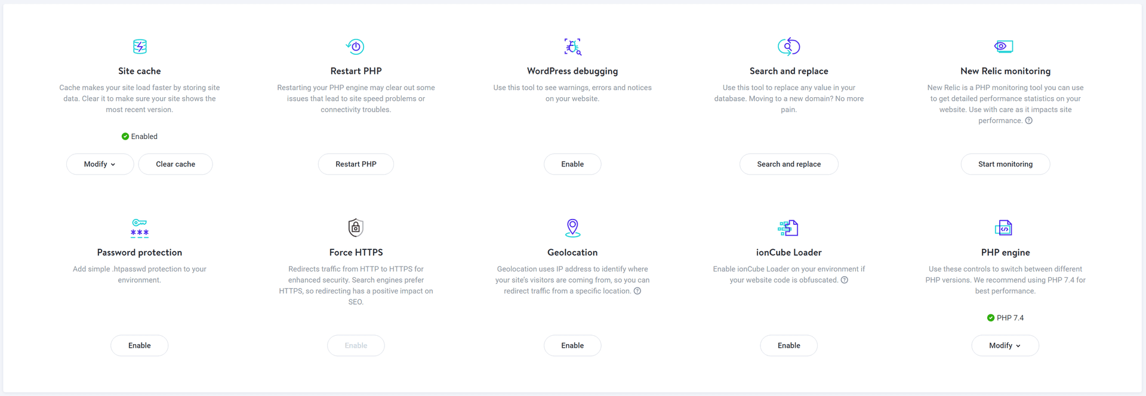This screenshot has width=1146, height=396.
Task: Click the Clear cache button
Action: [x=175, y=164]
